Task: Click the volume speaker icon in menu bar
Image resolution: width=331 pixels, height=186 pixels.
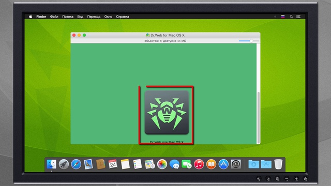Action: (275, 17)
